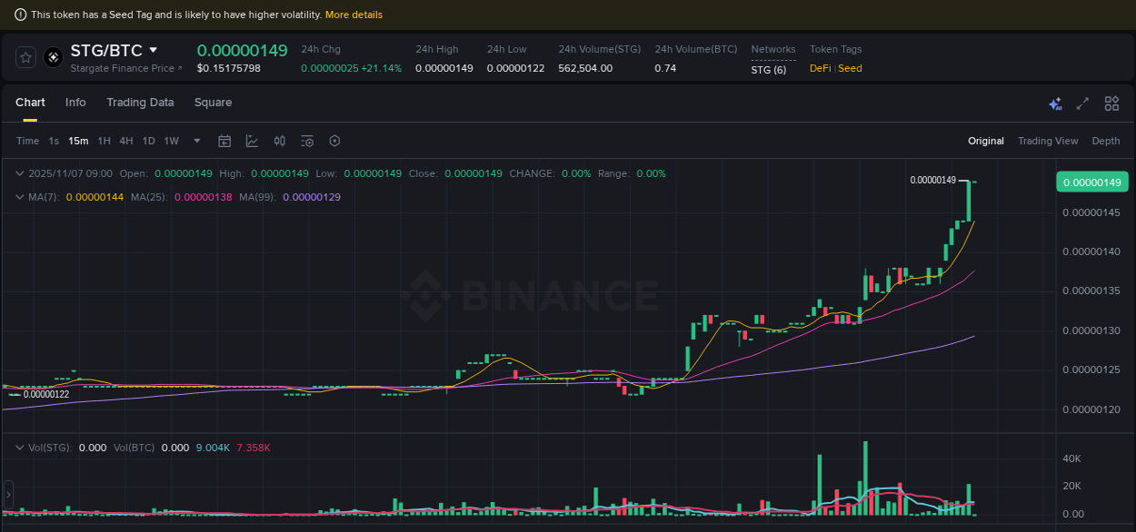Switch to the Info tab

(75, 103)
